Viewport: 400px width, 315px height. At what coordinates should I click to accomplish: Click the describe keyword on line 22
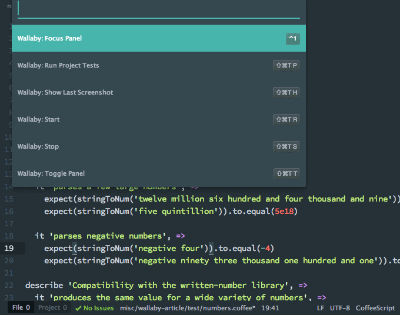pyautogui.click(x=44, y=286)
